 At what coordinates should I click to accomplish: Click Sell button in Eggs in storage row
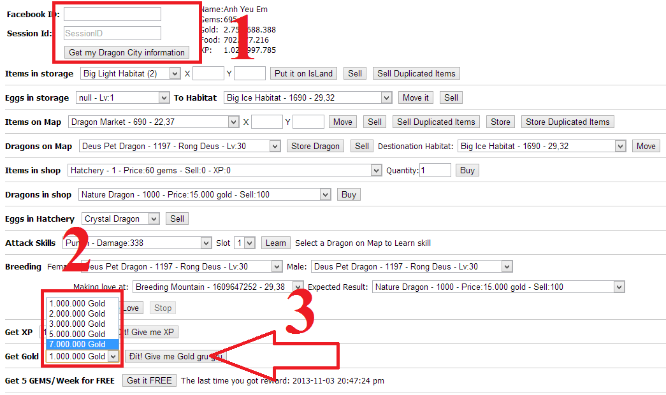click(x=451, y=97)
